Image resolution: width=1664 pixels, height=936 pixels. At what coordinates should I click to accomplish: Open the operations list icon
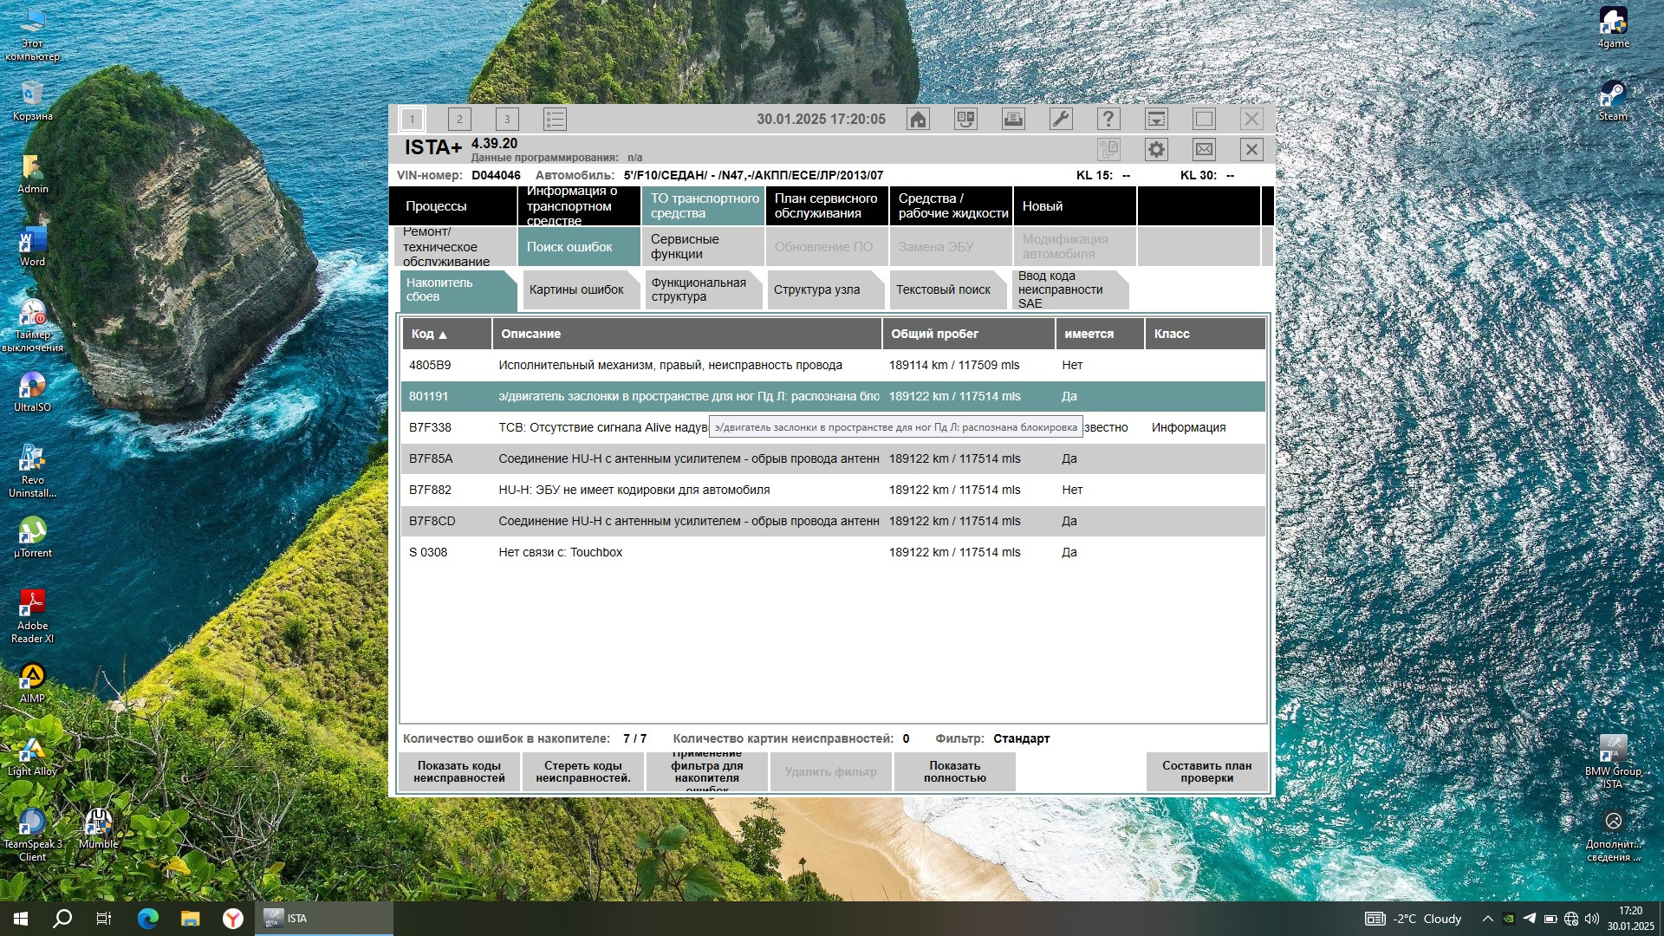(x=555, y=119)
